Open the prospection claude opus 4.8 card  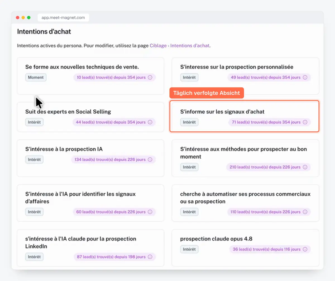(x=245, y=248)
